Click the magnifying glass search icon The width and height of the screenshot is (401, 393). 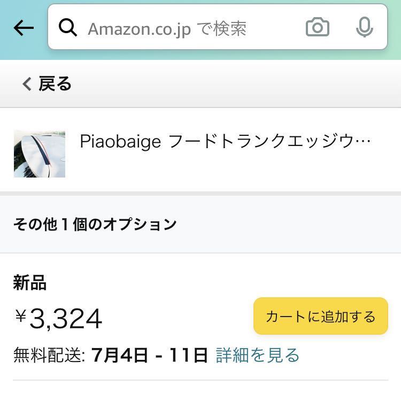67,27
